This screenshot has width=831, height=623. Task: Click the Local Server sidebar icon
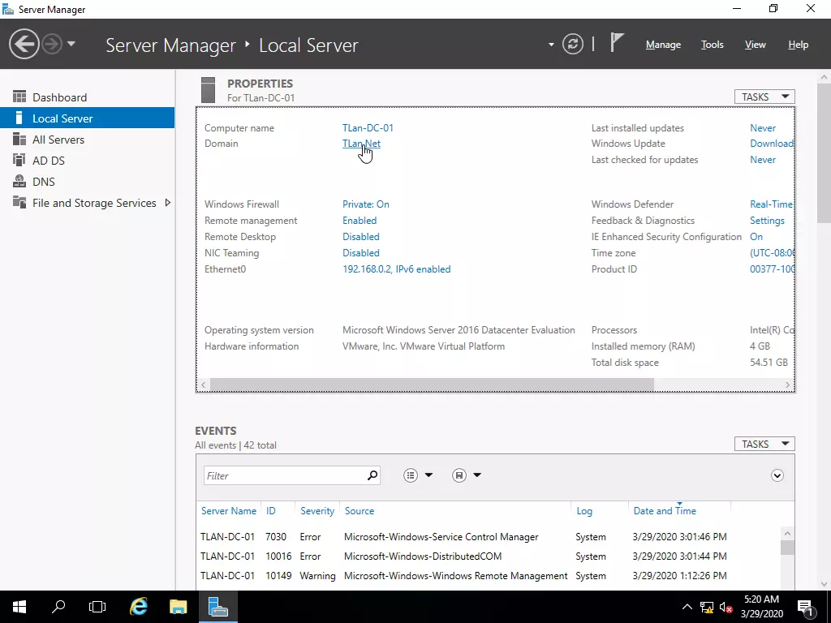point(19,118)
